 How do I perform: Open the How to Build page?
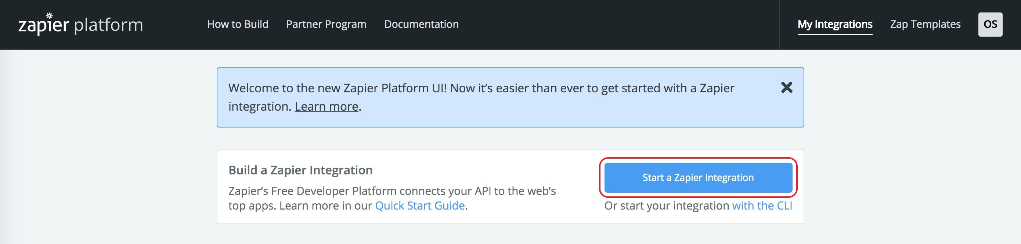coord(237,25)
